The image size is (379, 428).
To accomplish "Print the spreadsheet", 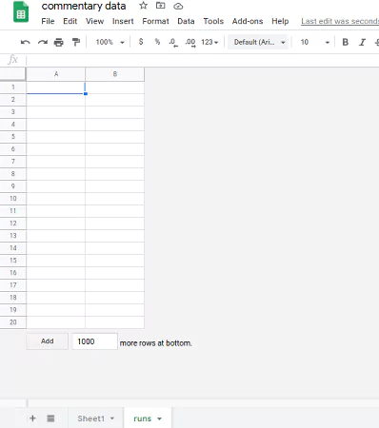I will (59, 42).
